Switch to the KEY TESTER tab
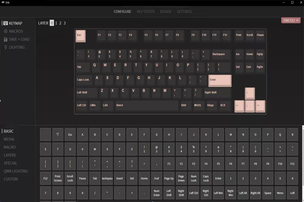Screen dimensions: 304x202 click(145, 12)
